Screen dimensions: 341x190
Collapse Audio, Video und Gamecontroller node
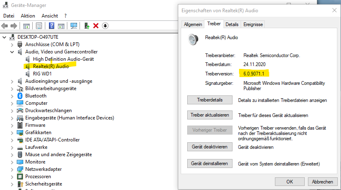(x=12, y=52)
